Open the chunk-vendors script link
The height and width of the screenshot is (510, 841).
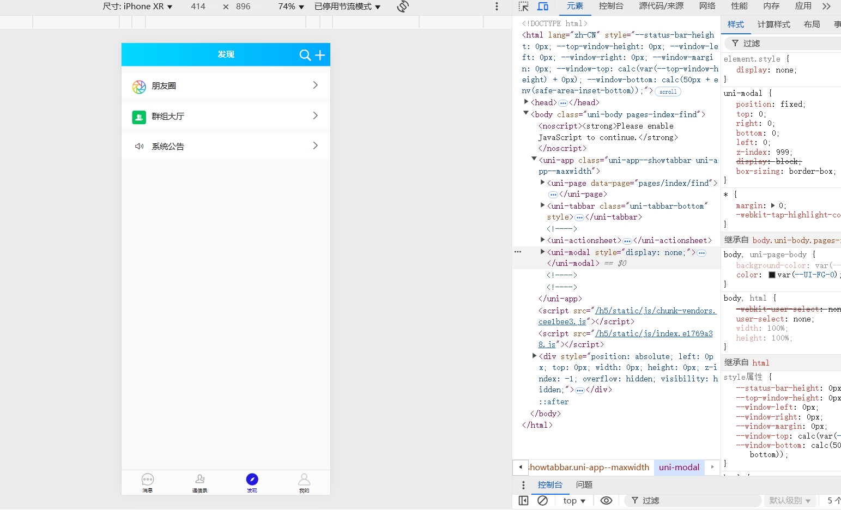[x=627, y=316]
